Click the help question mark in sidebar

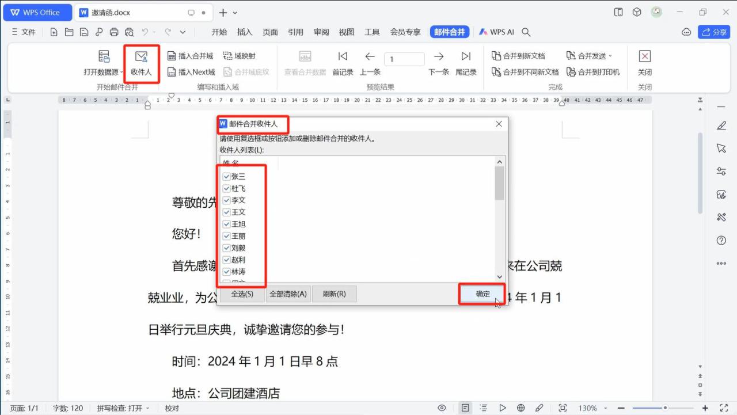tap(721, 240)
